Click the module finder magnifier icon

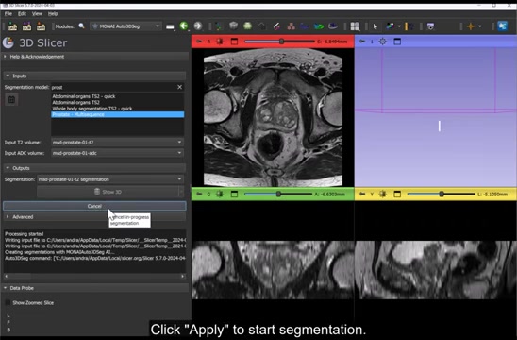[81, 26]
